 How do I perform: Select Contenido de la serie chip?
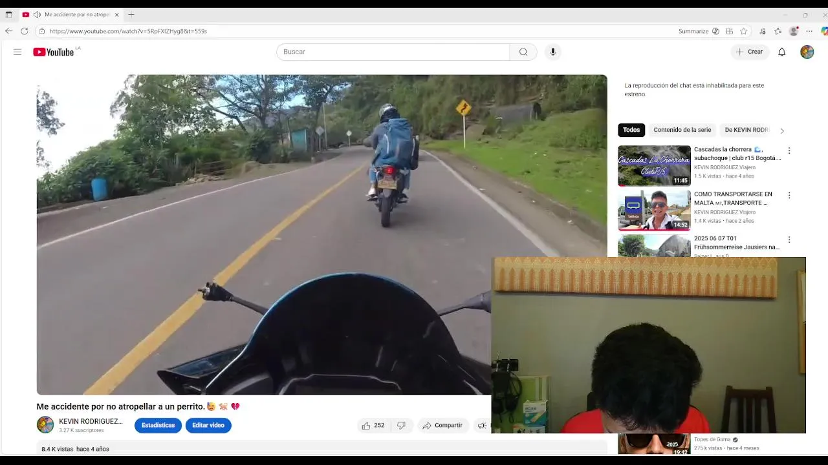point(682,130)
